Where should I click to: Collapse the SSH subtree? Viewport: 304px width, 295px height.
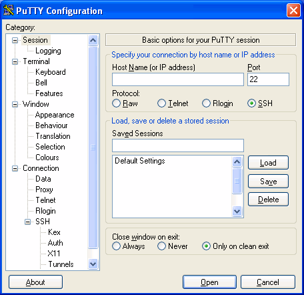pyautogui.click(x=27, y=222)
